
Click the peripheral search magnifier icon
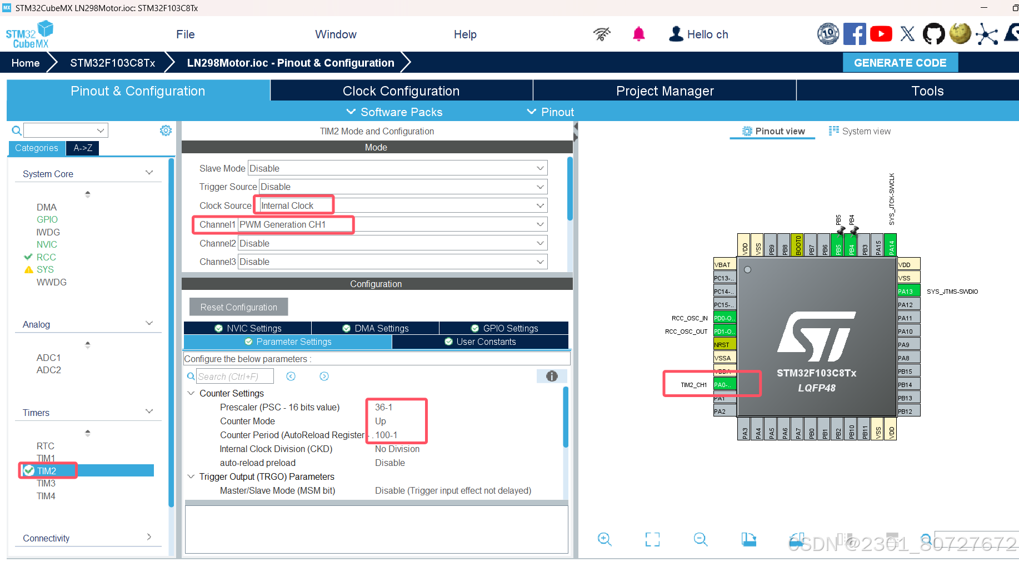(x=17, y=131)
